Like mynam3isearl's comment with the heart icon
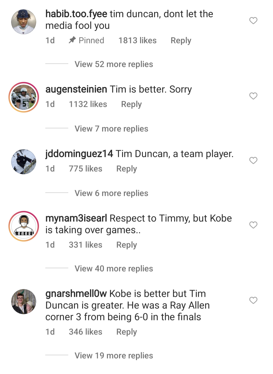 click(x=253, y=225)
